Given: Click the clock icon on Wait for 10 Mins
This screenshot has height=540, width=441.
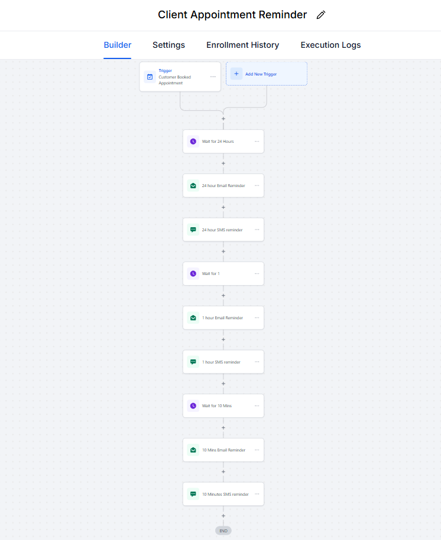Looking at the screenshot, I should [193, 406].
